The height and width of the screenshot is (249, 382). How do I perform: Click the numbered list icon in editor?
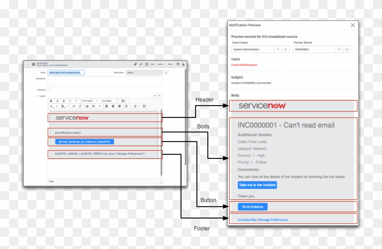pyautogui.click(x=135, y=106)
